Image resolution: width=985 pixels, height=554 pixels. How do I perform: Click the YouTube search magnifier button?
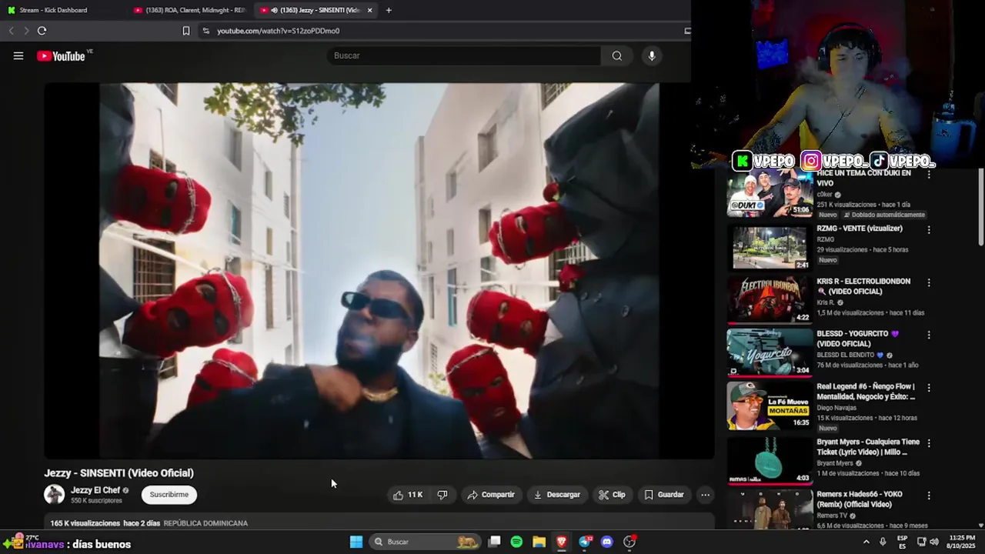click(617, 55)
